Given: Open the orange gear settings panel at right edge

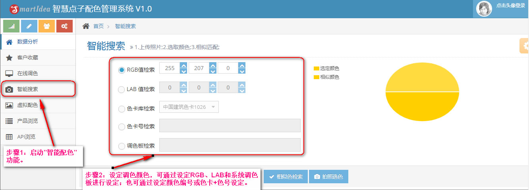Looking at the screenshot, I should coord(524,46).
